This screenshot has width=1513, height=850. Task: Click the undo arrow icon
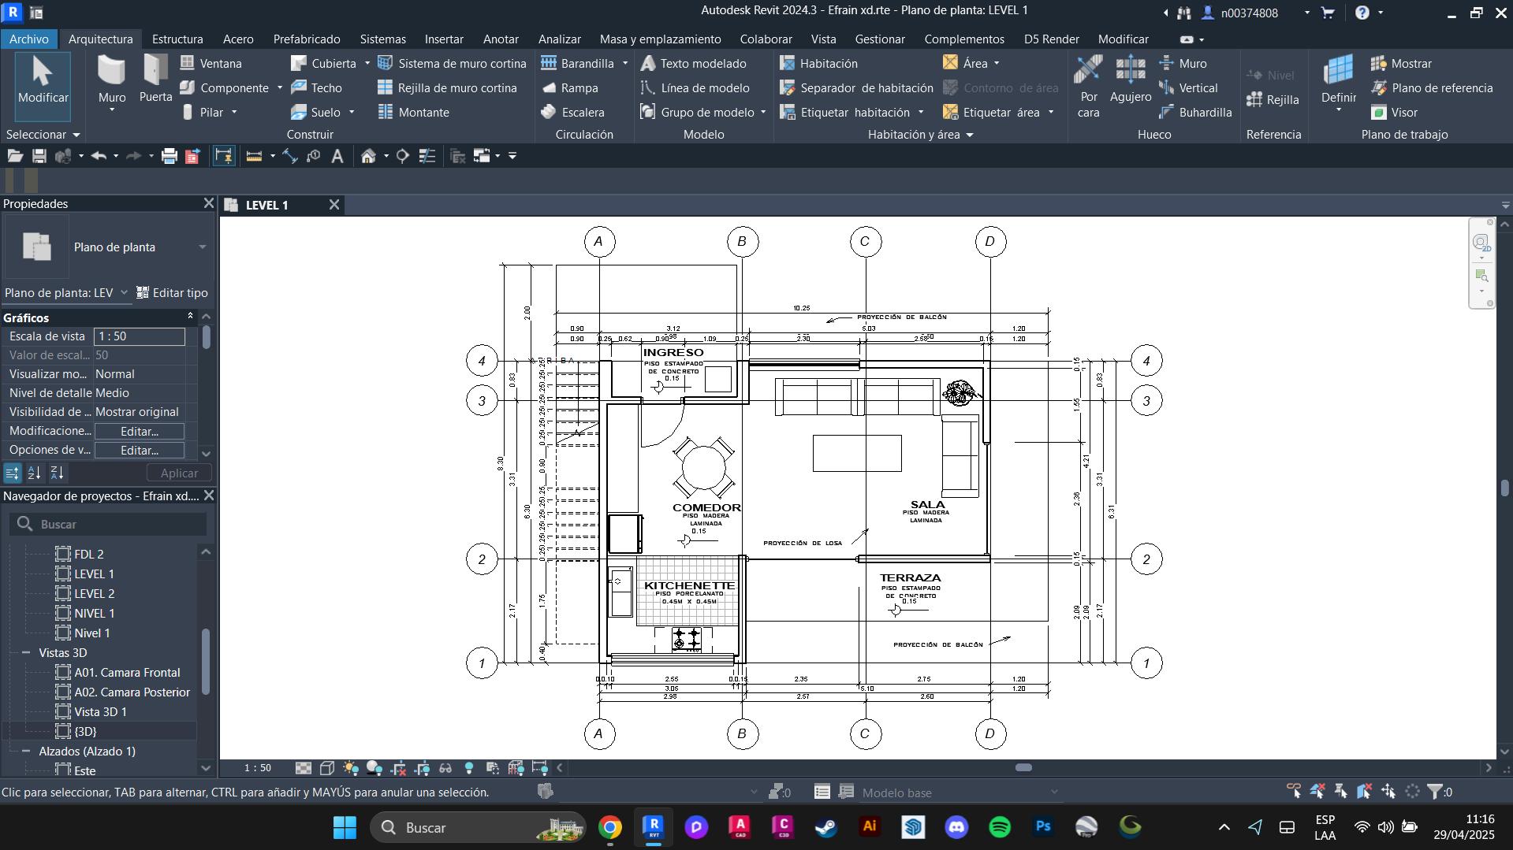click(x=99, y=156)
